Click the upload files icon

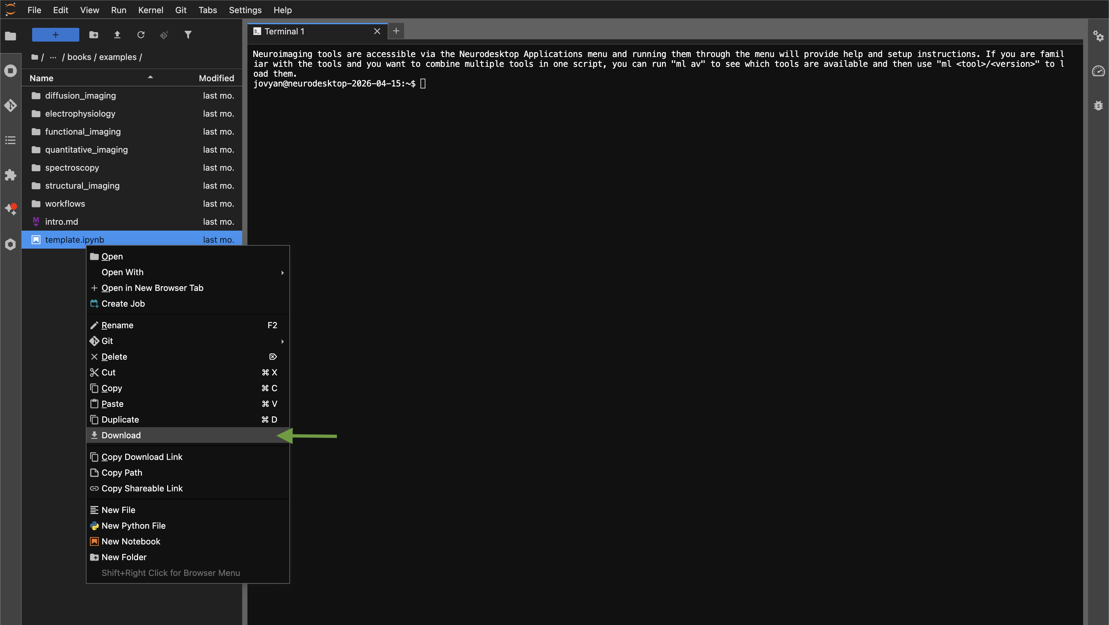click(117, 35)
